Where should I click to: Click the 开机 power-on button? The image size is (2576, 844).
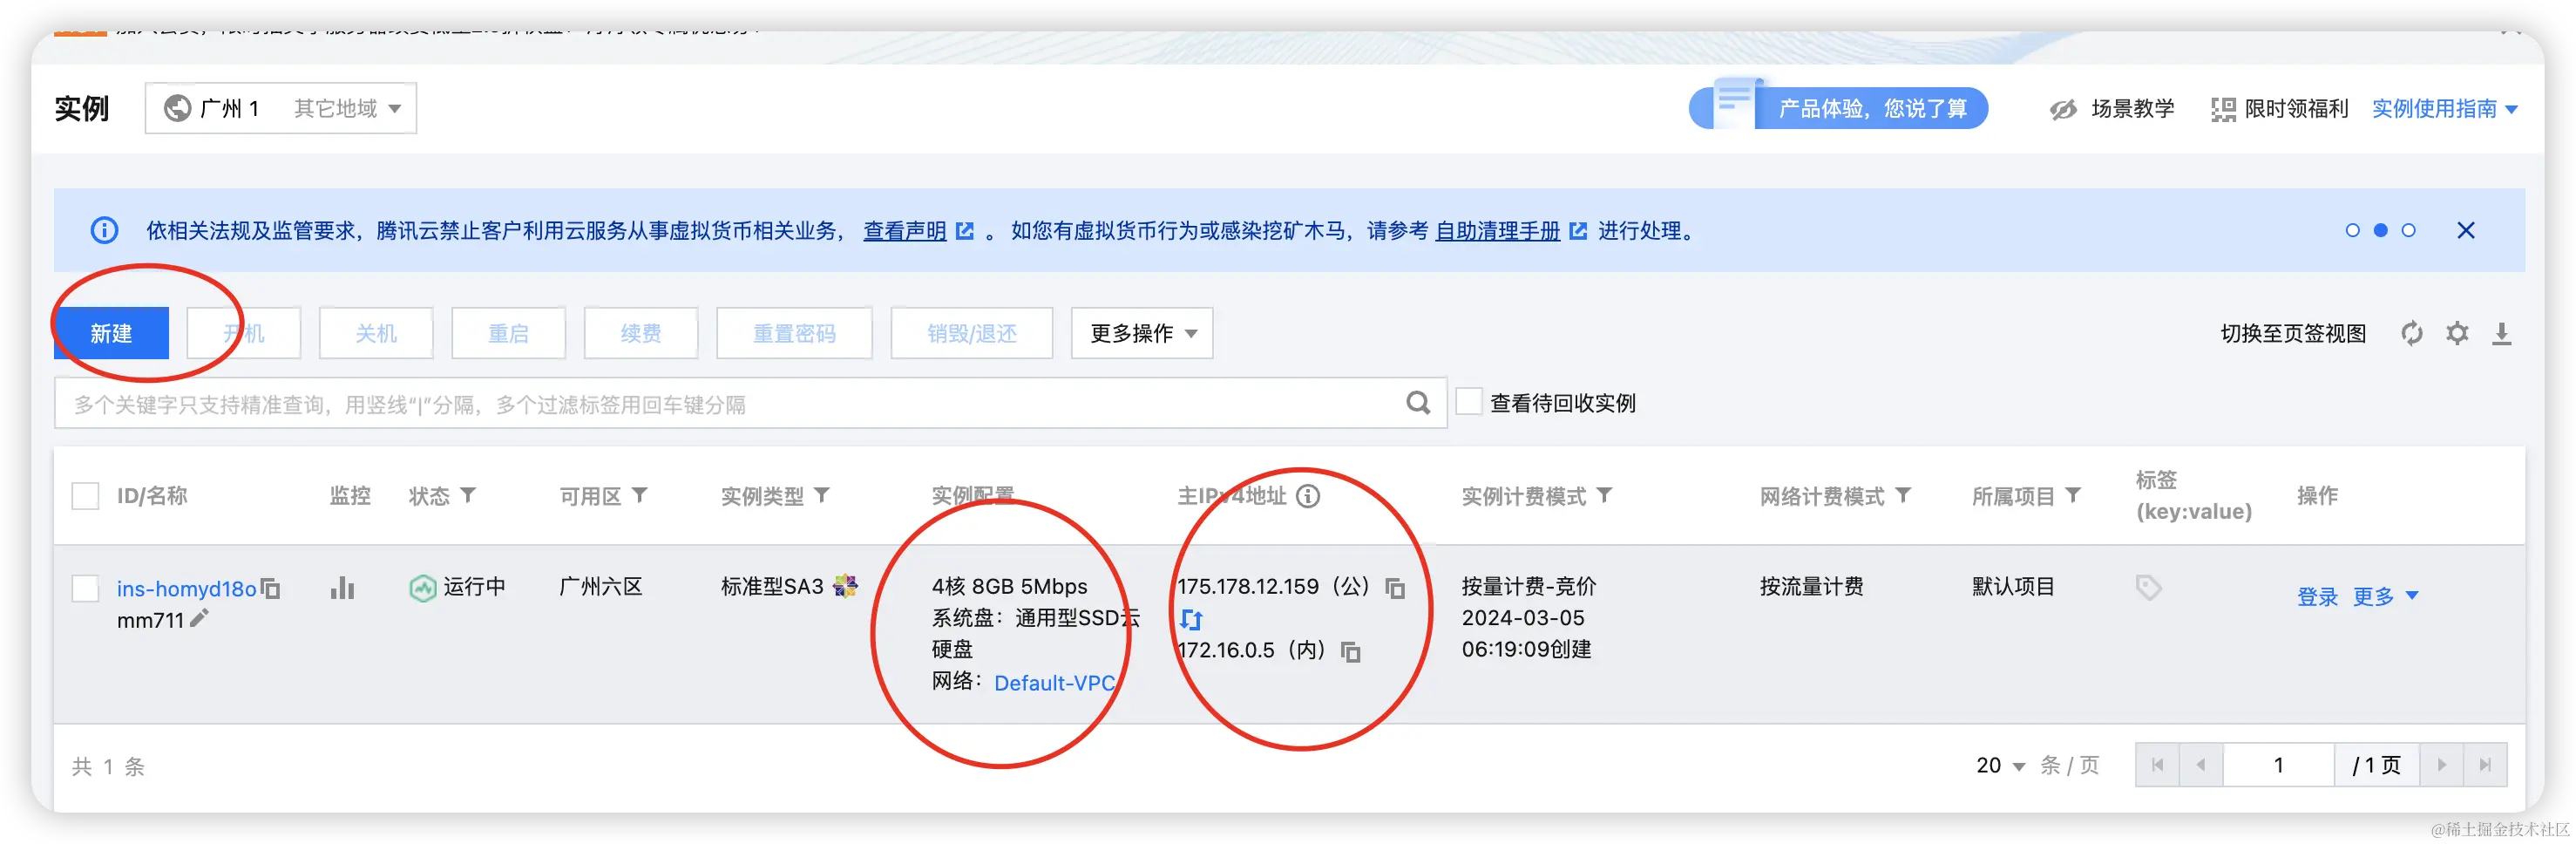[x=244, y=333]
